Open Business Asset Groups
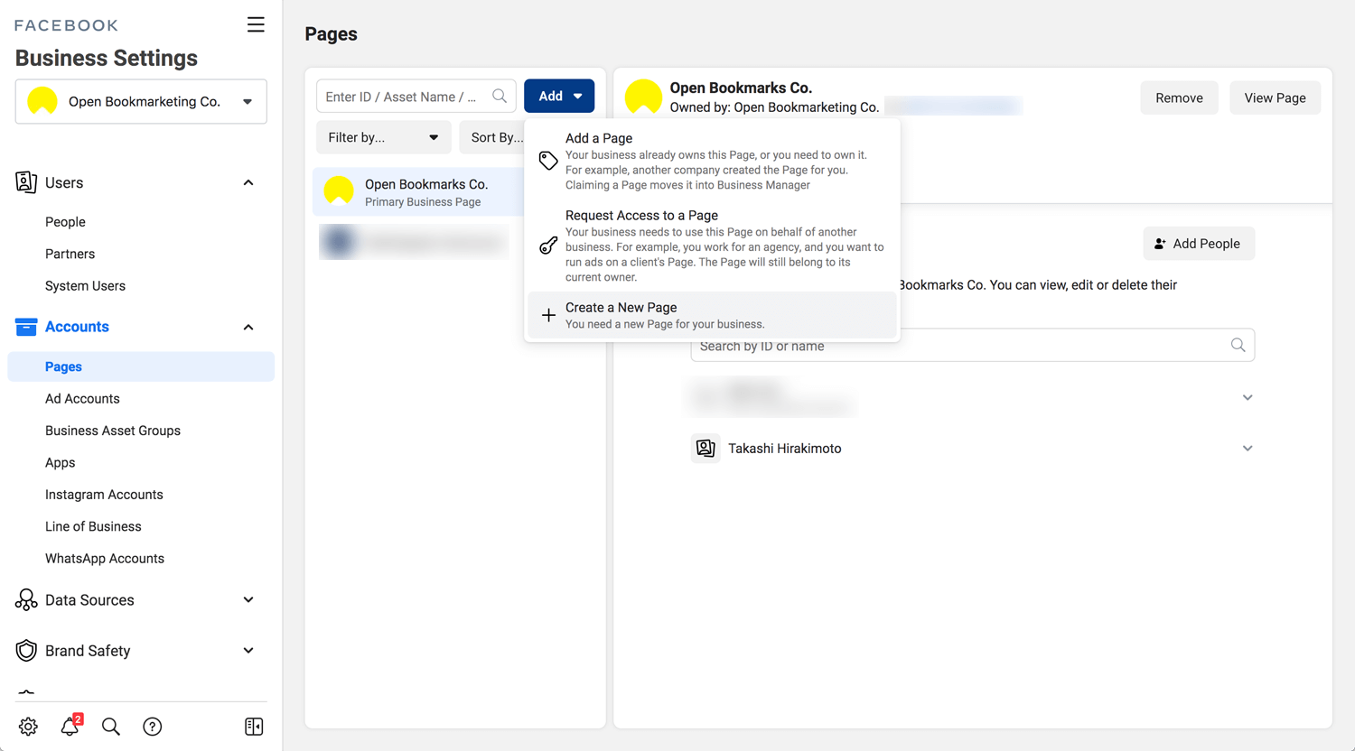The width and height of the screenshot is (1355, 751). point(113,431)
